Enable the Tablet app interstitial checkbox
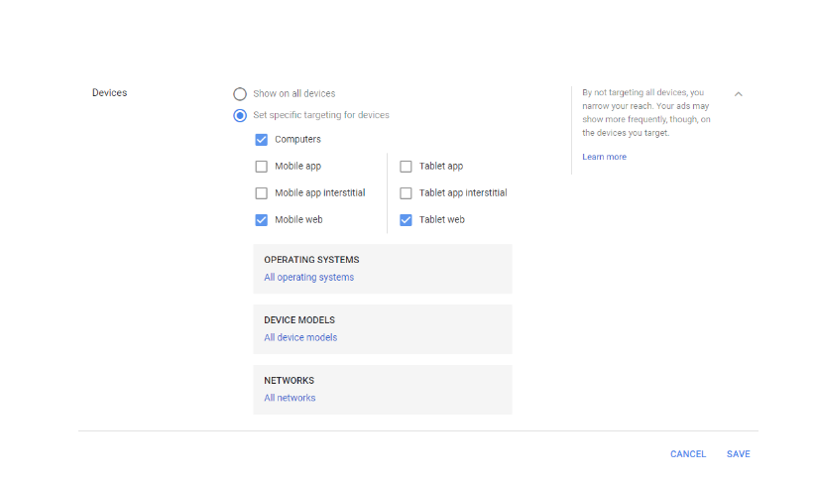Image resolution: width=817 pixels, height=485 pixels. click(x=406, y=193)
